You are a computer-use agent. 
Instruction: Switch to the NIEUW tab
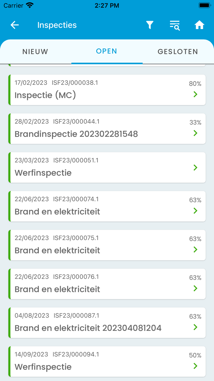[35, 52]
